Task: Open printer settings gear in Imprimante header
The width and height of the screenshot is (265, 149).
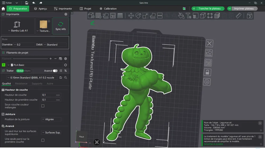Action: [66, 14]
